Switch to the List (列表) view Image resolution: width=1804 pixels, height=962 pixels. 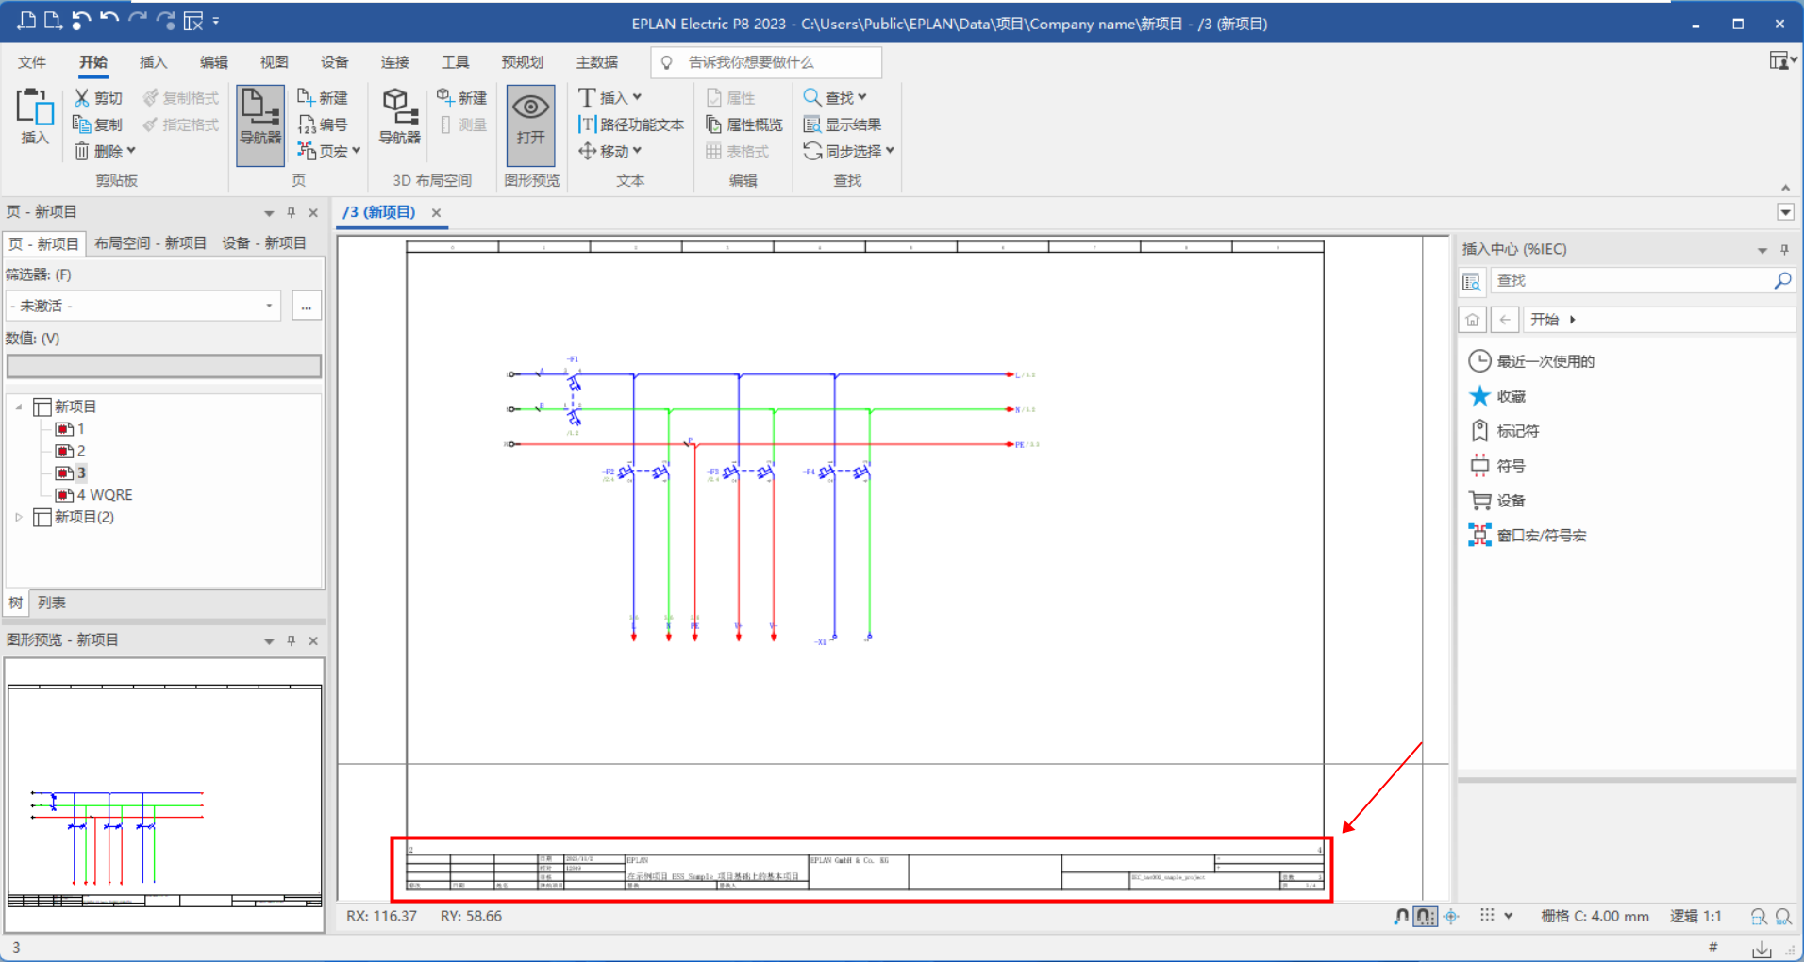pos(51,603)
